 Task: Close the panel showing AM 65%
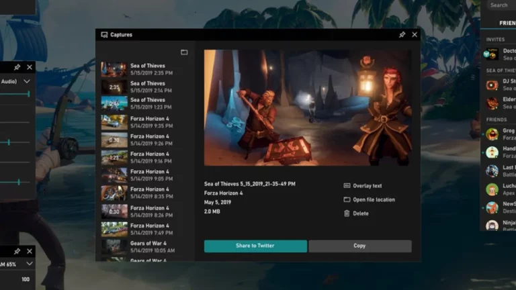pyautogui.click(x=30, y=252)
